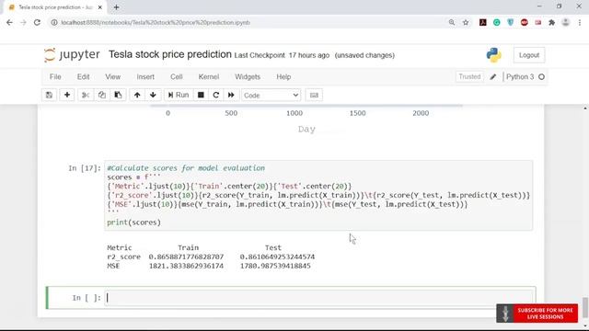Insert a cell below with the plus icon
589x331 pixels.
tap(67, 95)
